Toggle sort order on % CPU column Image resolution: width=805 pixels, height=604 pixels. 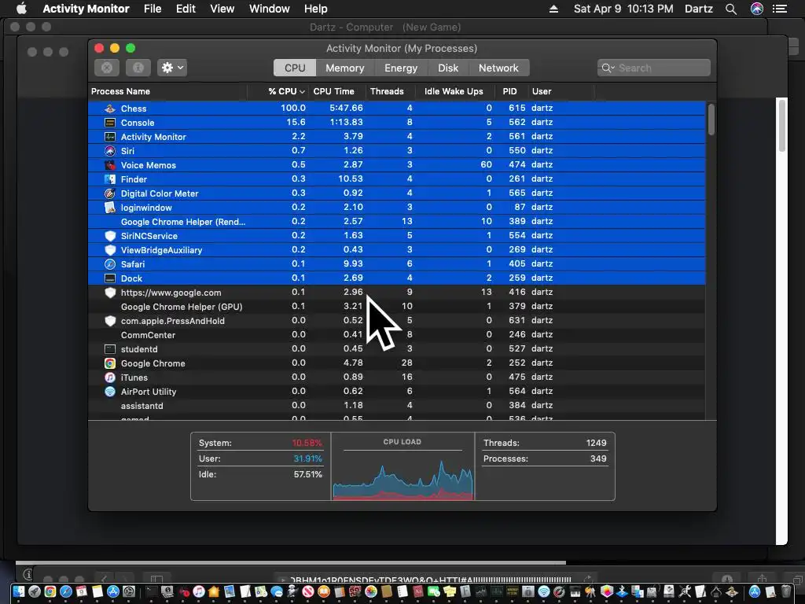point(286,91)
